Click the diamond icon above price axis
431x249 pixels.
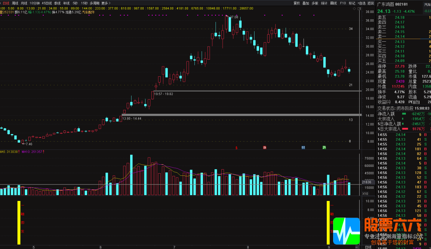click(x=354, y=9)
